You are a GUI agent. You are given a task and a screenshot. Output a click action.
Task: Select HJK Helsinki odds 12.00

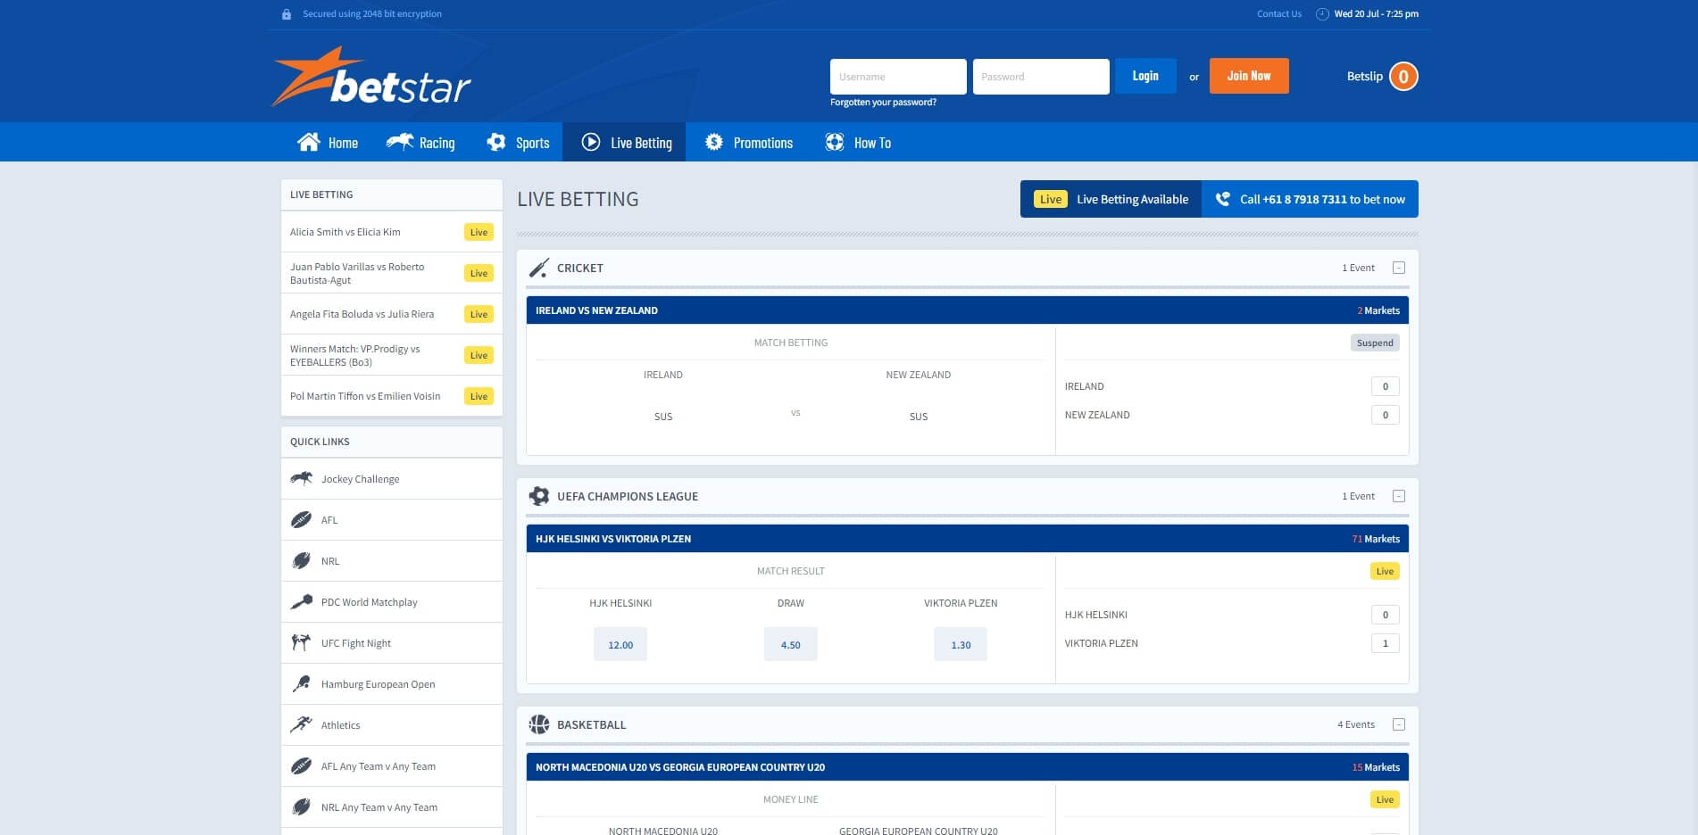[x=620, y=644]
